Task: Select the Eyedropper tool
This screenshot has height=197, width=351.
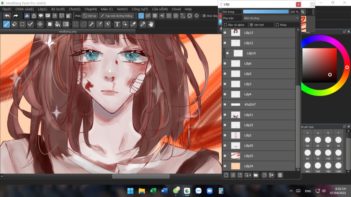Action: [x=143, y=24]
